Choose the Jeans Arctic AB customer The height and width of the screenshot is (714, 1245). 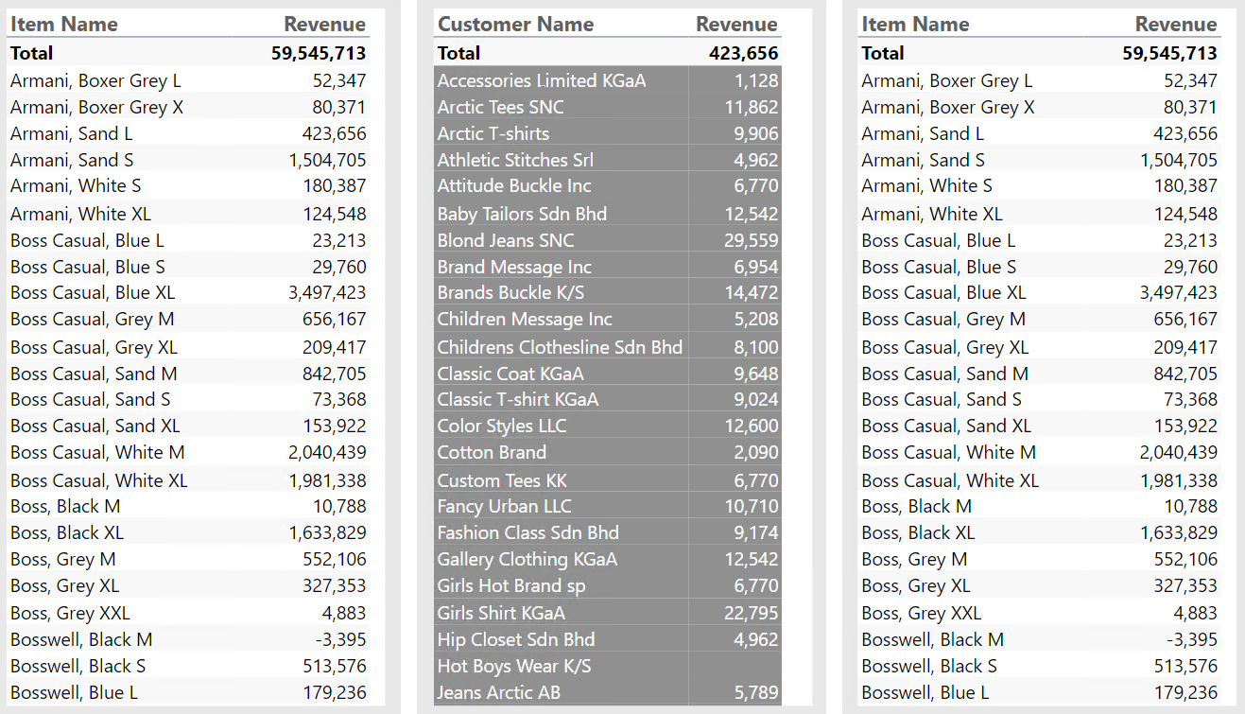(498, 692)
